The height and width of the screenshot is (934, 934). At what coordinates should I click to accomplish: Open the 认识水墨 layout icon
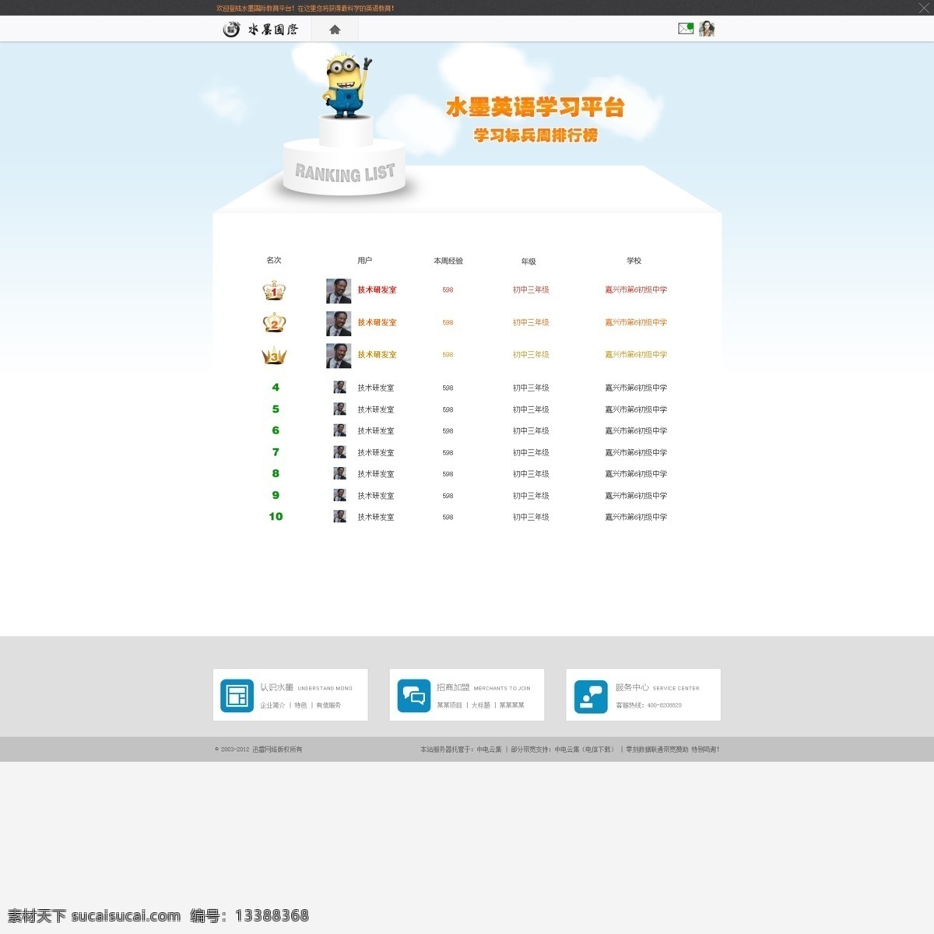pyautogui.click(x=237, y=695)
